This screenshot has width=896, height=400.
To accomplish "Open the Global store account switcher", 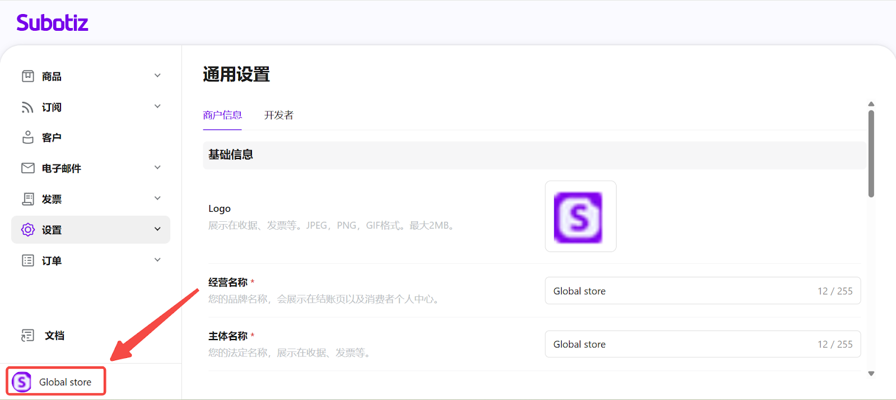I will coord(56,382).
